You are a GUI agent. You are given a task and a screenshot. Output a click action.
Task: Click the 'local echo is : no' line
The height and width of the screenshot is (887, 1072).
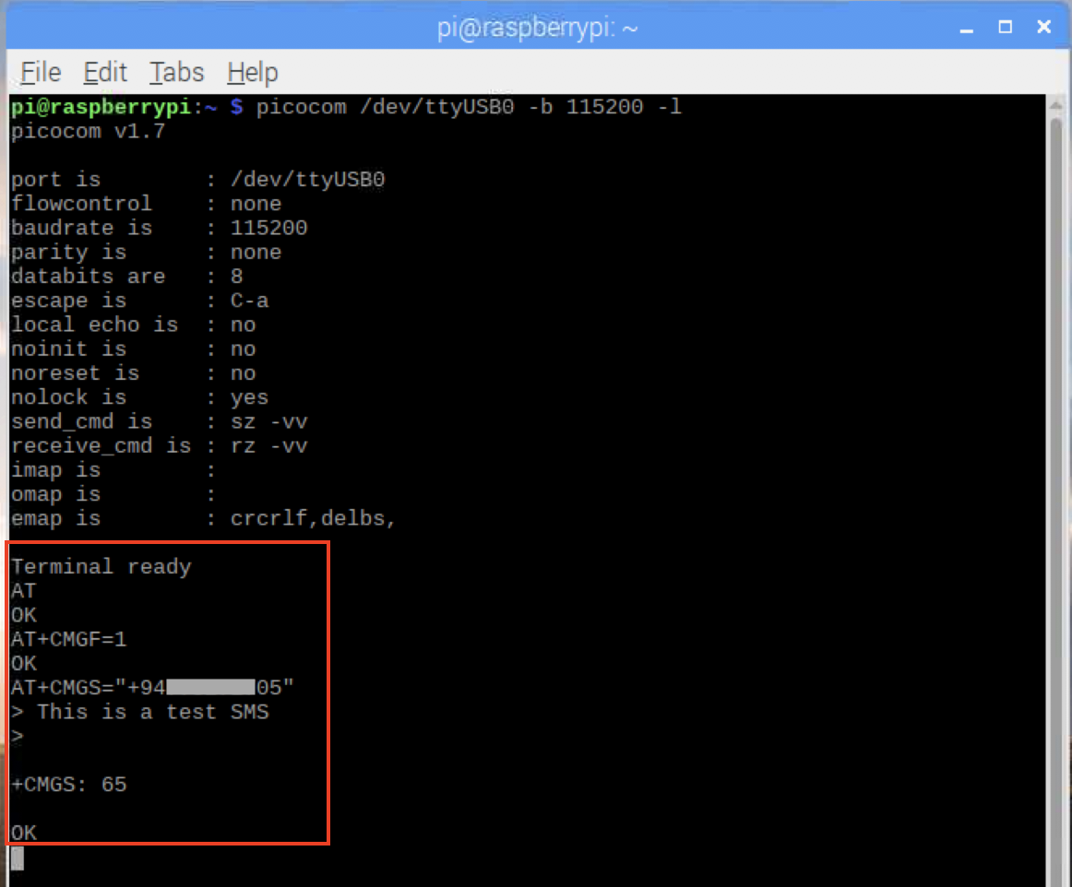click(x=134, y=325)
